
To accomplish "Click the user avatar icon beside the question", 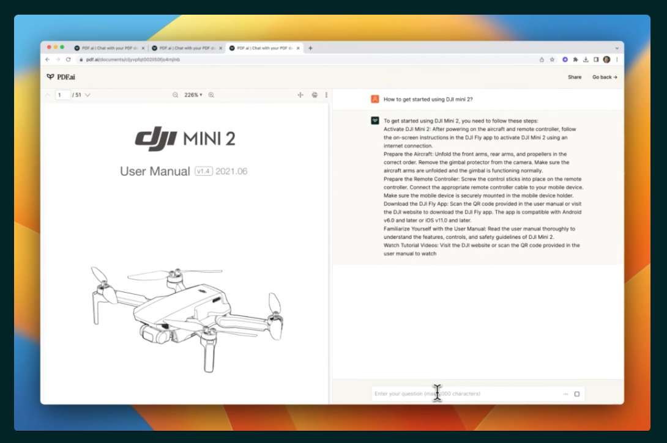I will point(374,99).
